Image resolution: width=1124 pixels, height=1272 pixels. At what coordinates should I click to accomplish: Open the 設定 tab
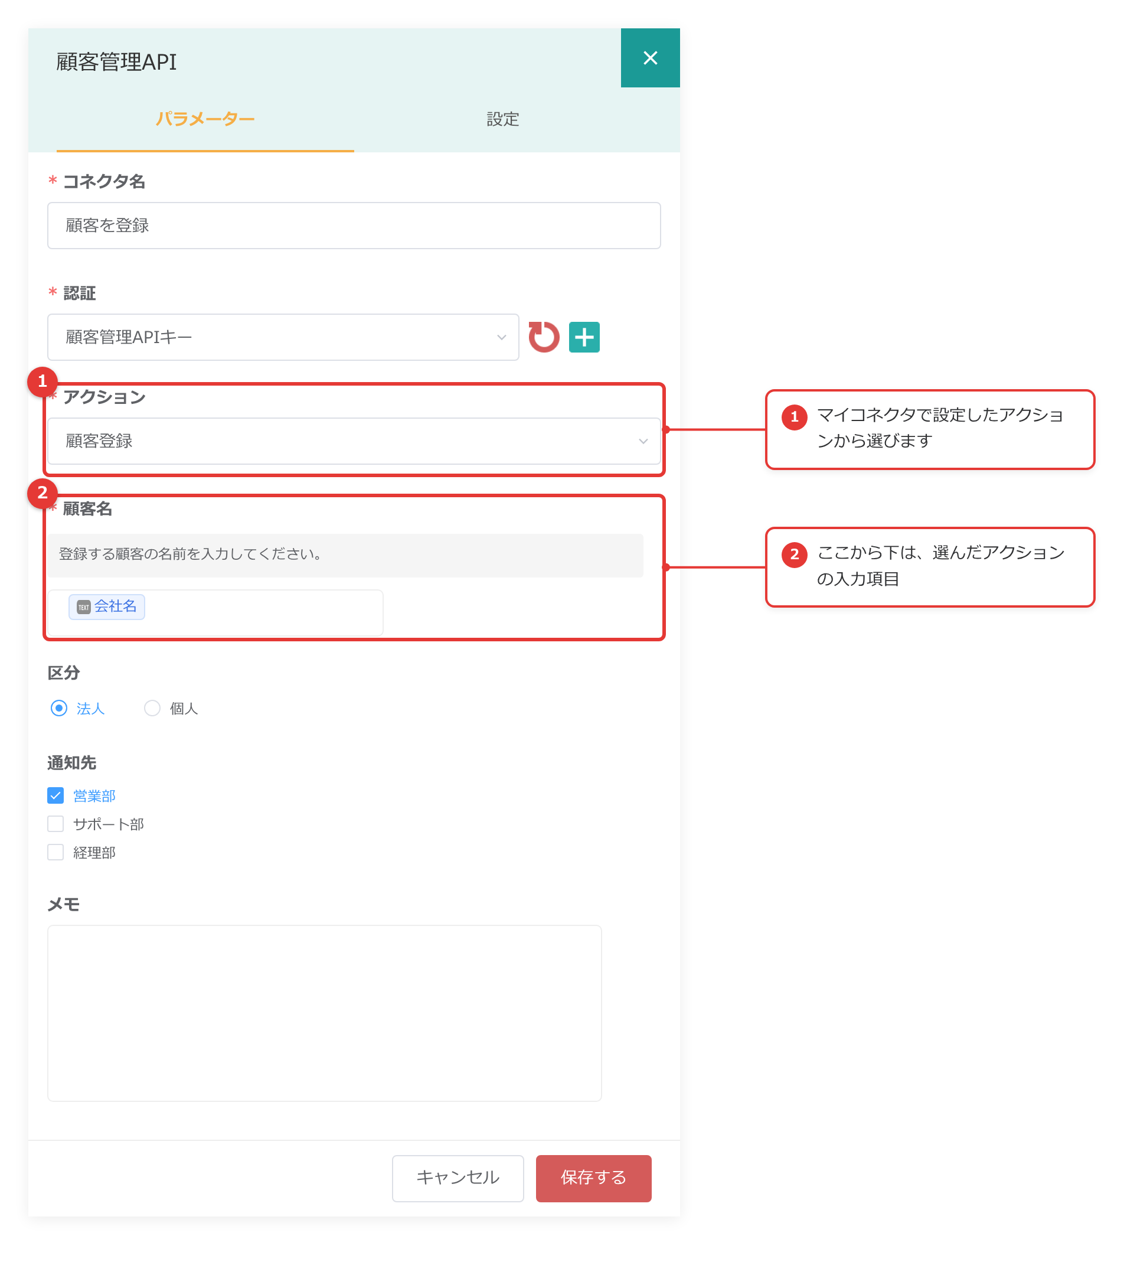tap(502, 118)
